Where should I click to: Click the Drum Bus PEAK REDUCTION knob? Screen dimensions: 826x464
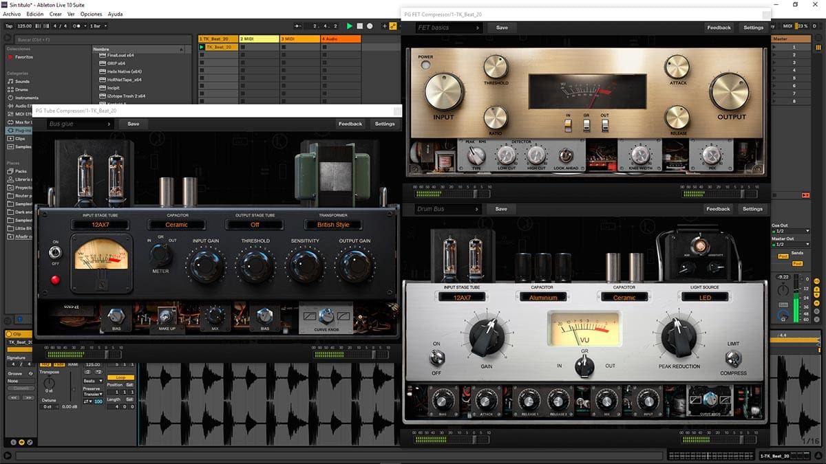[679, 338]
